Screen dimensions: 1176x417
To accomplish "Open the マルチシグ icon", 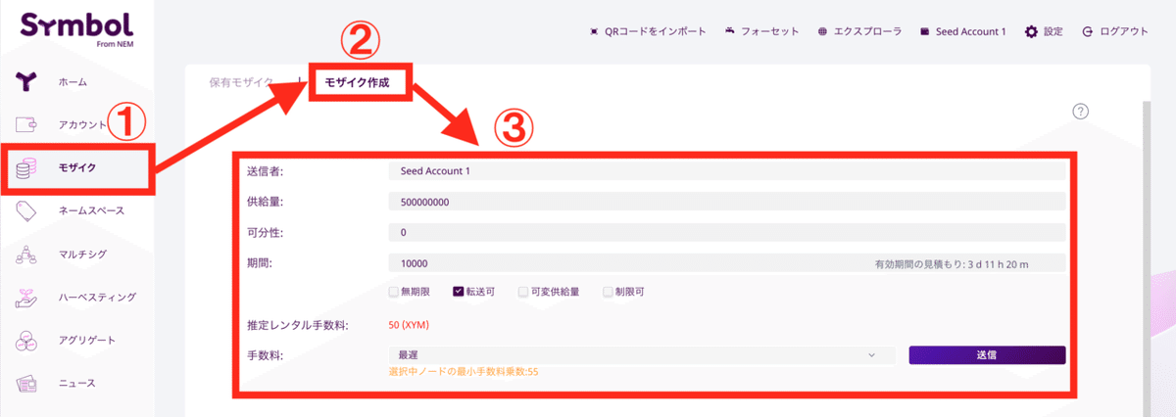I will (27, 254).
